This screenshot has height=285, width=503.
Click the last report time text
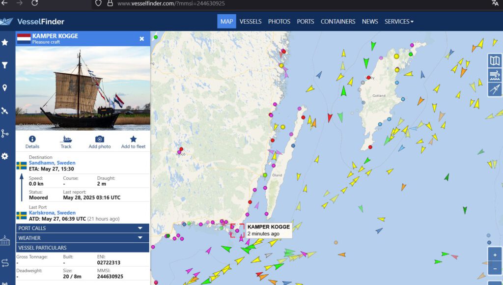pos(92,198)
